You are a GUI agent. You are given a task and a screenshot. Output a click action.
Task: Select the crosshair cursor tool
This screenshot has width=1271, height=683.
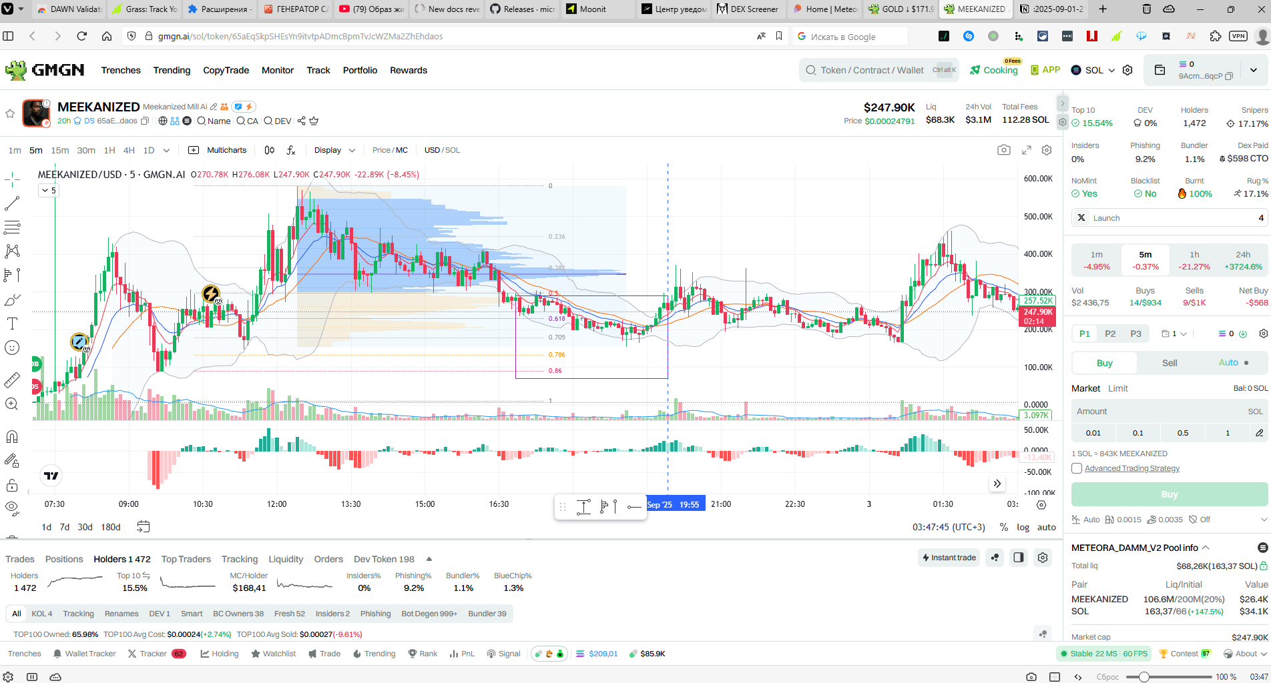[12, 179]
